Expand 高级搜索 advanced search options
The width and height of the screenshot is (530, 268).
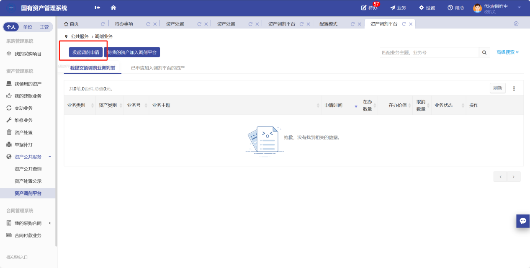[507, 52]
